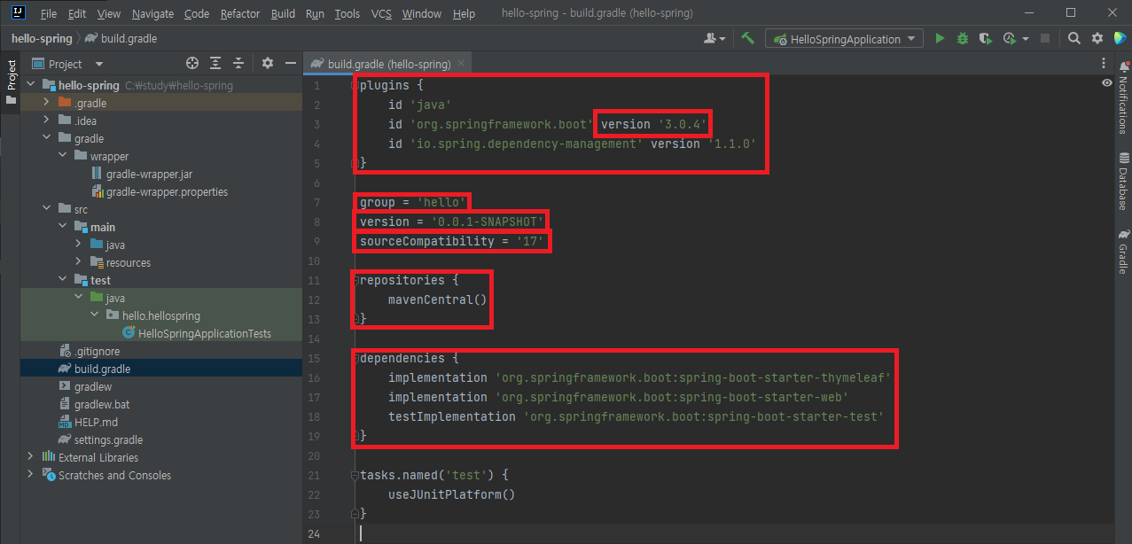Image resolution: width=1132 pixels, height=544 pixels.
Task: Run HelloSpringApplication with the green play icon
Action: click(941, 38)
